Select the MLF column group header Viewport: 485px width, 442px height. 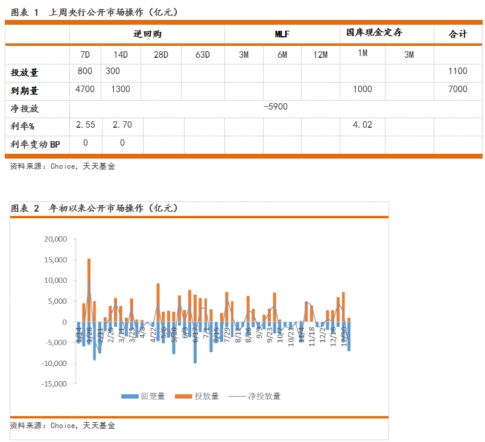(x=282, y=34)
